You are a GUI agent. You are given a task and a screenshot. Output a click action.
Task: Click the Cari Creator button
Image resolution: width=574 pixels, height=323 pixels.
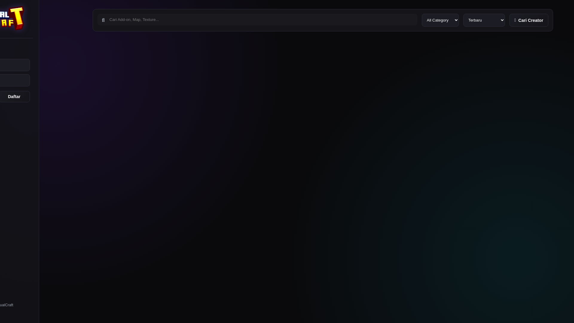point(529,20)
